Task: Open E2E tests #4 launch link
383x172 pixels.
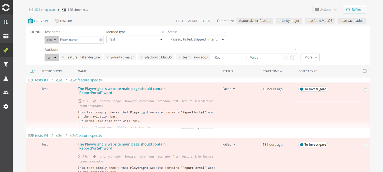Action: click(38, 136)
